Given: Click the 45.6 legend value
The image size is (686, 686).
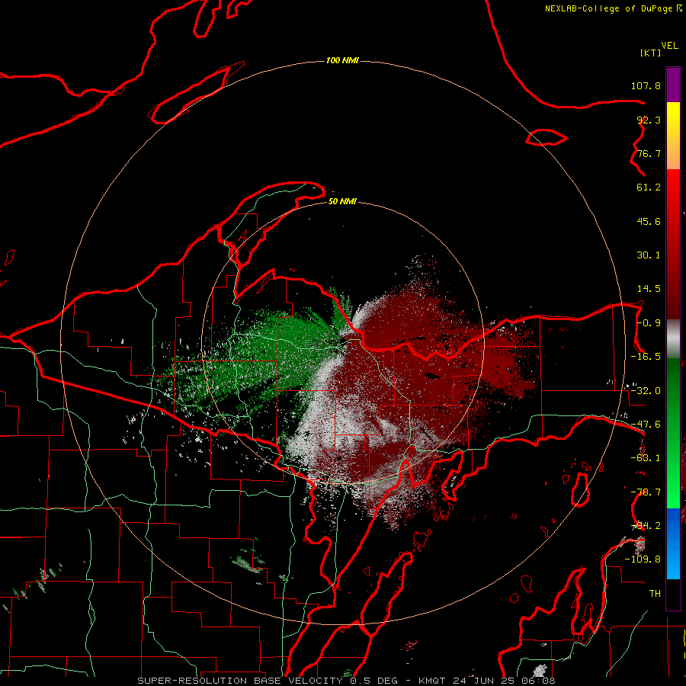Looking at the screenshot, I should [649, 221].
